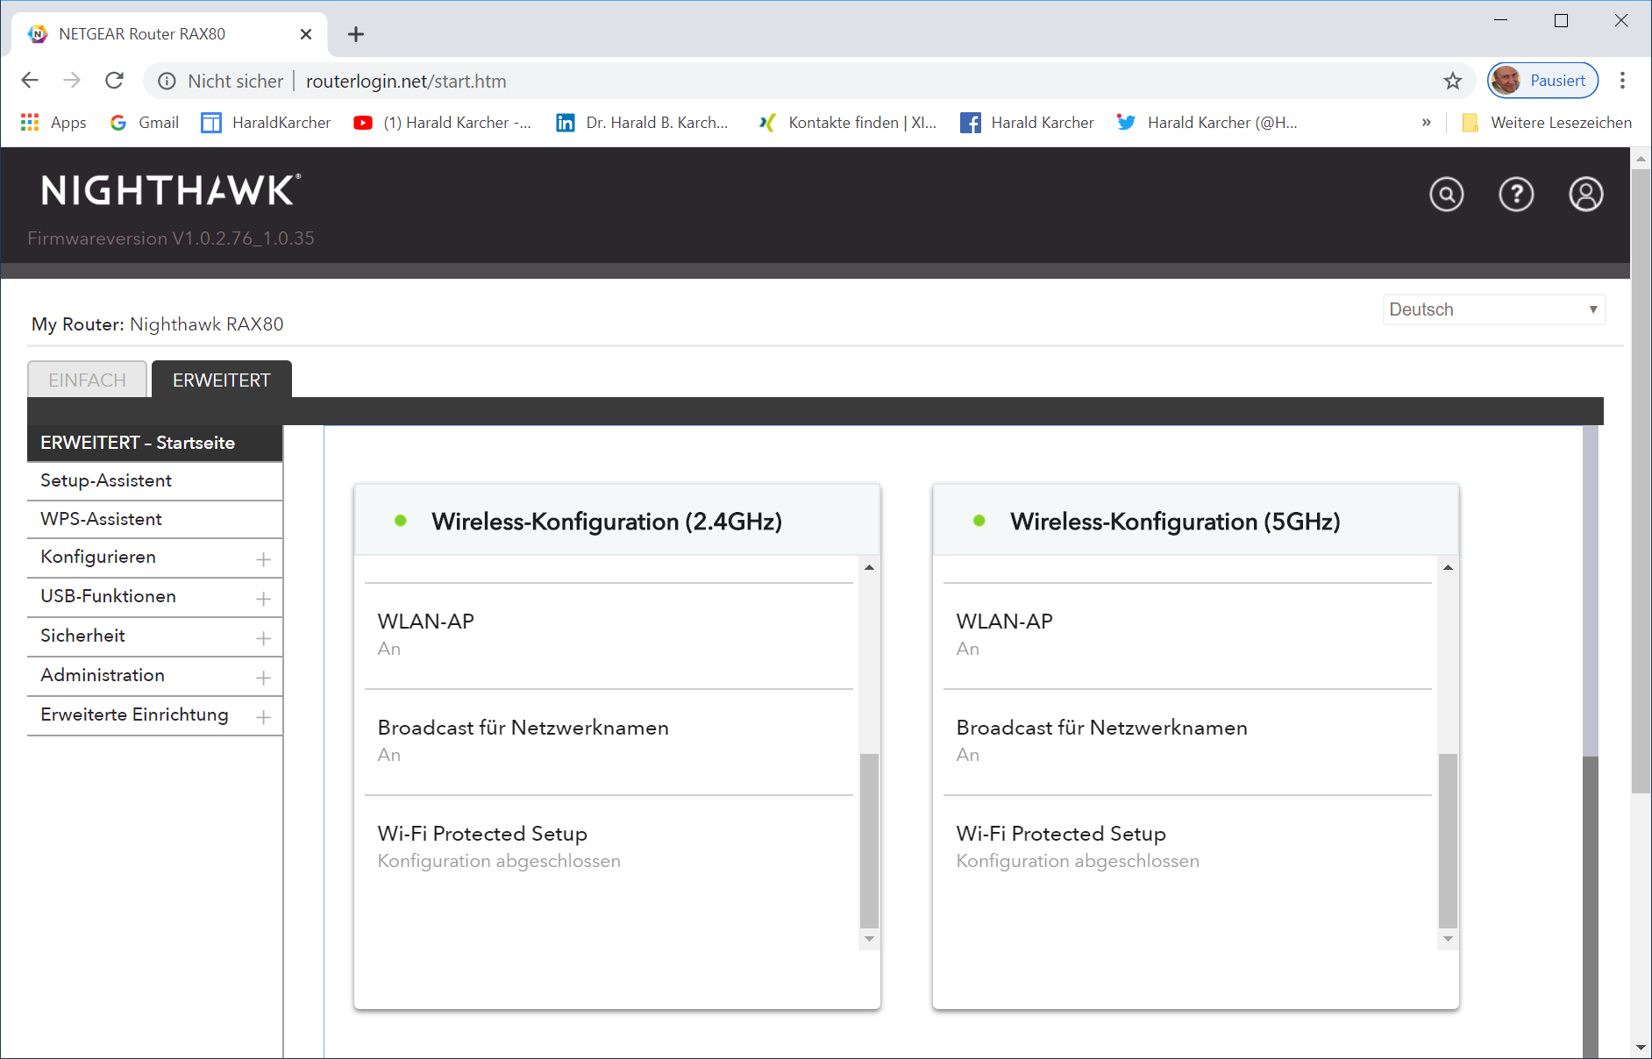Expand the USB-Funktionen section
1652x1059 pixels.
(x=262, y=599)
